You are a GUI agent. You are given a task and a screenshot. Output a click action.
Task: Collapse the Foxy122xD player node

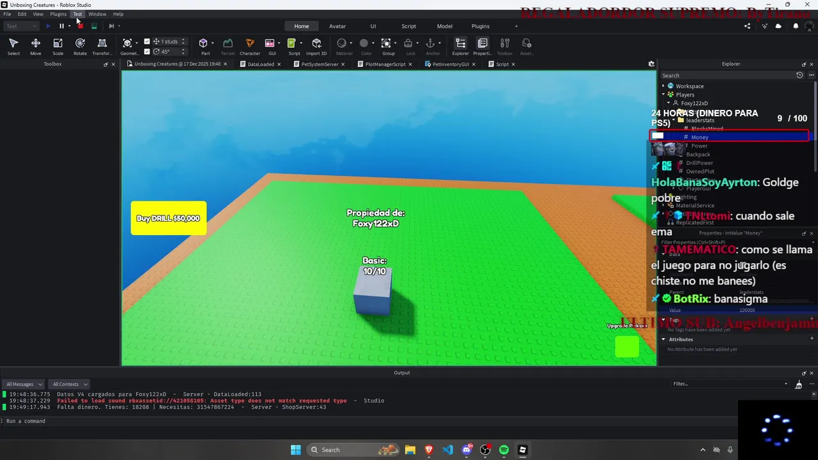pos(668,103)
